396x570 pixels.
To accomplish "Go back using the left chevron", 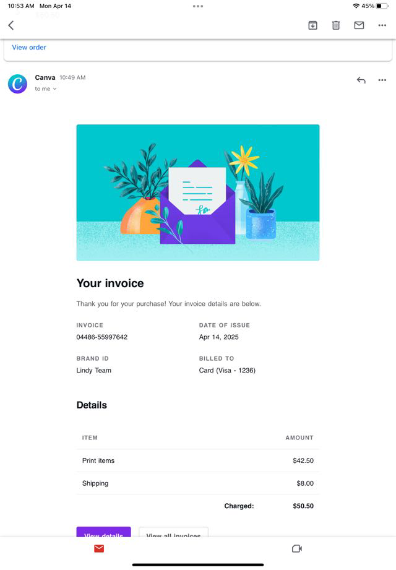I will point(11,25).
